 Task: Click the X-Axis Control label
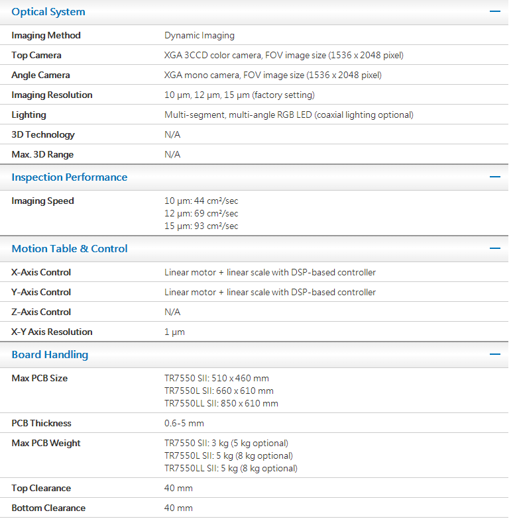click(x=41, y=273)
